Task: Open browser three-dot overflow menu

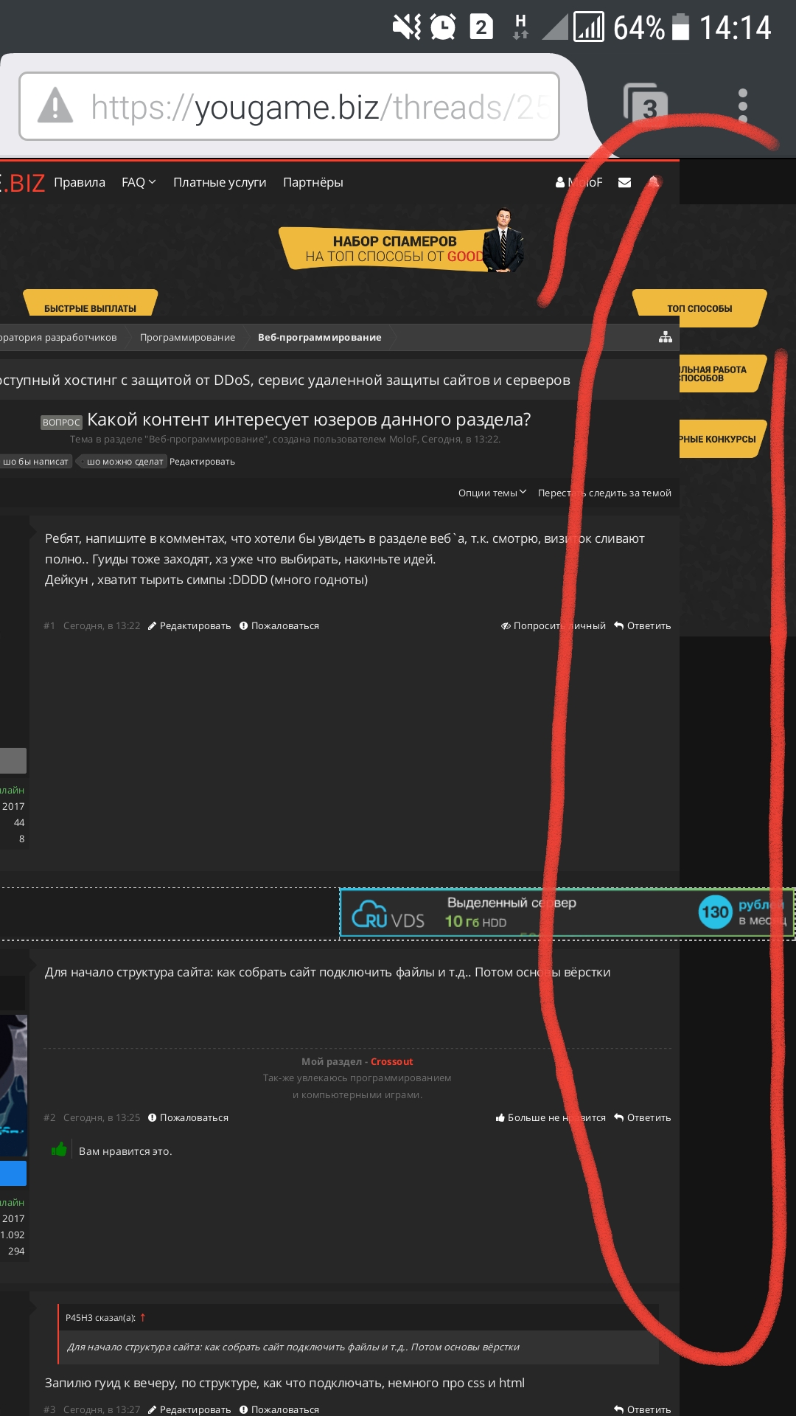Action: (x=742, y=105)
